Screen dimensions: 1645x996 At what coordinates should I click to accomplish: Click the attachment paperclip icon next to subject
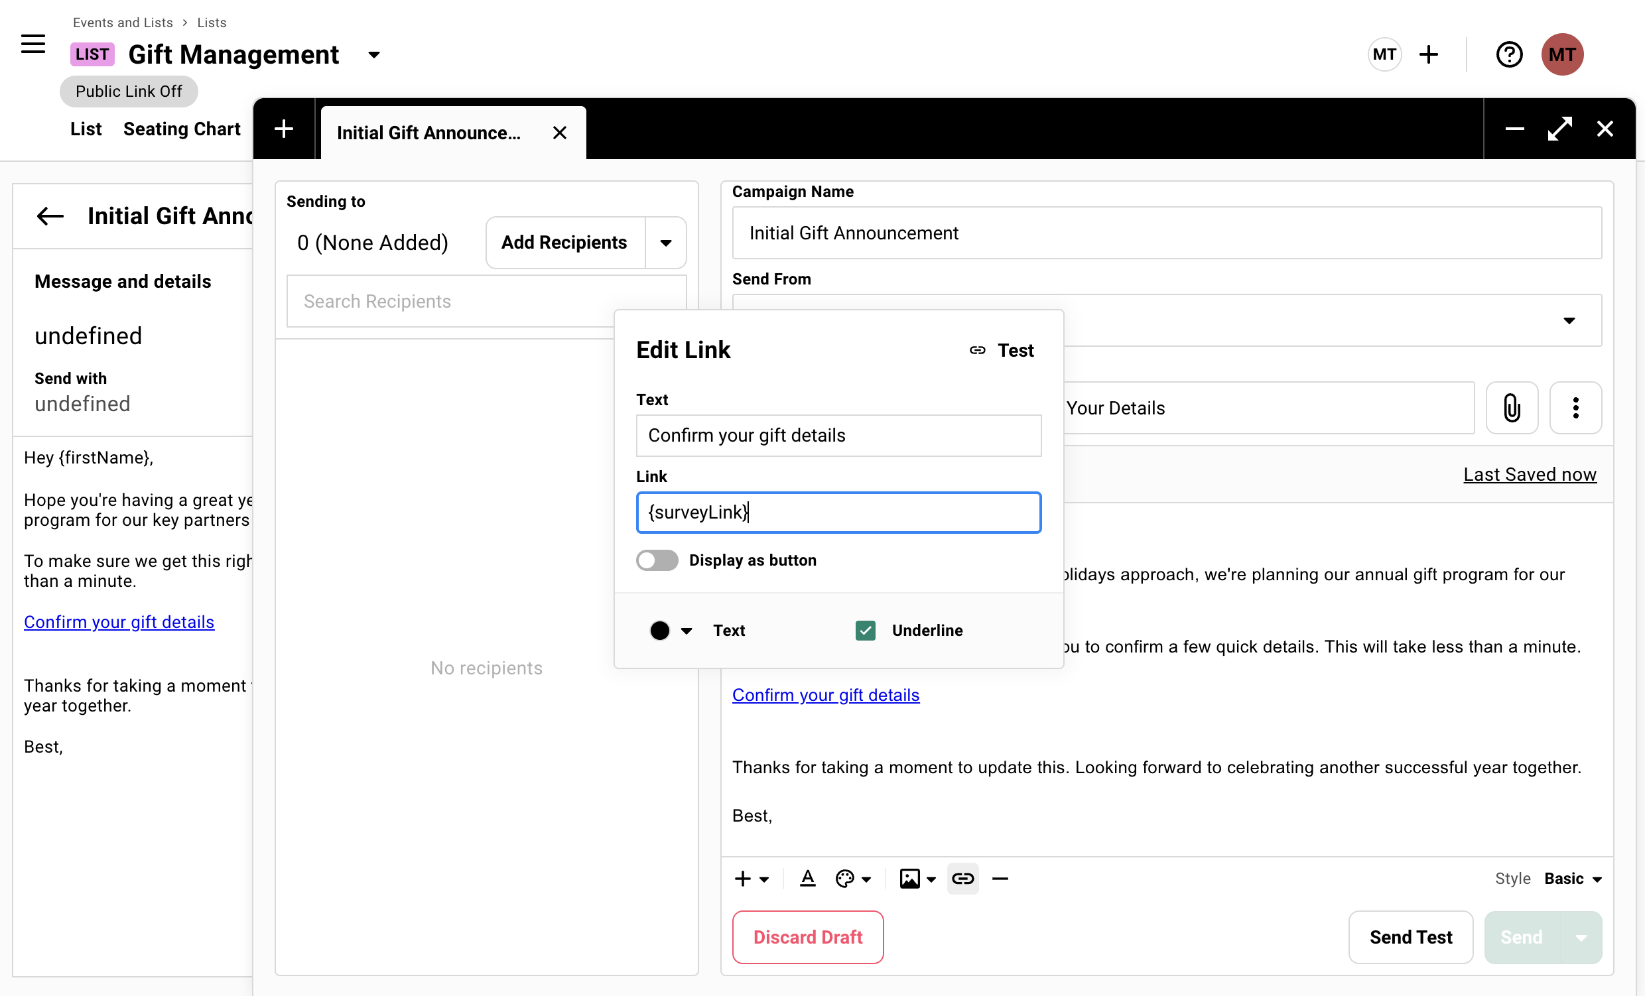pyautogui.click(x=1512, y=408)
